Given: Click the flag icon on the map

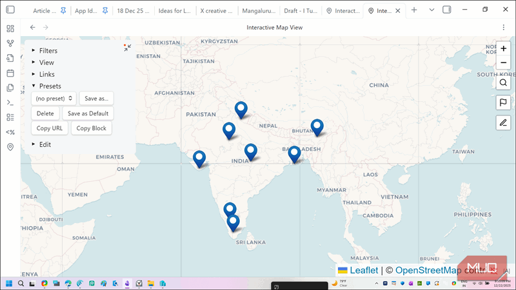Looking at the screenshot, I should (x=504, y=102).
